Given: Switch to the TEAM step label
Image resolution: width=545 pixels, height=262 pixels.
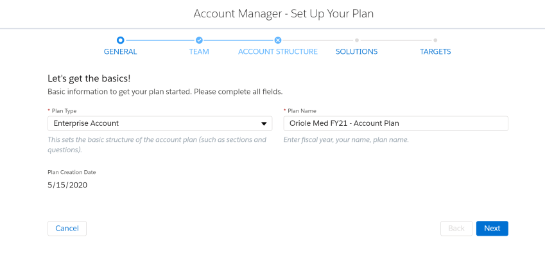Looking at the screenshot, I should click(199, 52).
